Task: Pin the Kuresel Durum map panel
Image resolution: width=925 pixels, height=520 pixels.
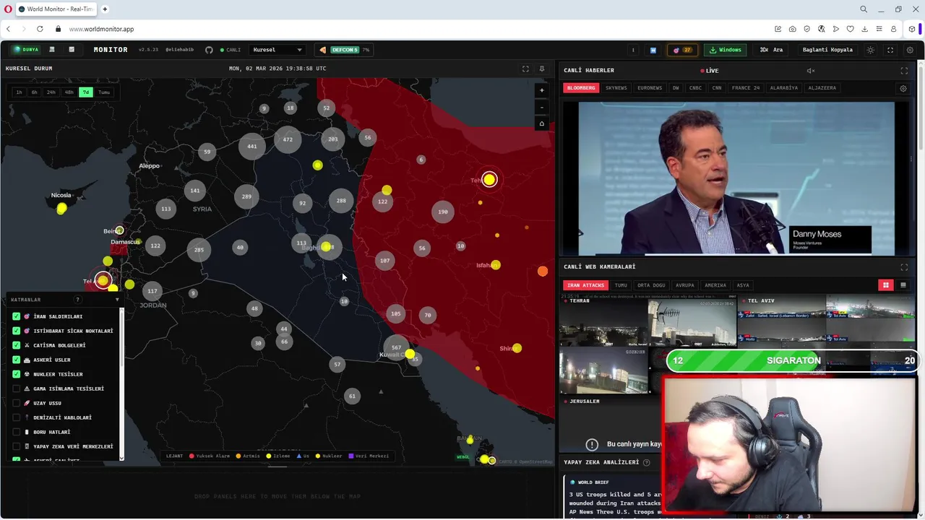Action: coord(542,69)
